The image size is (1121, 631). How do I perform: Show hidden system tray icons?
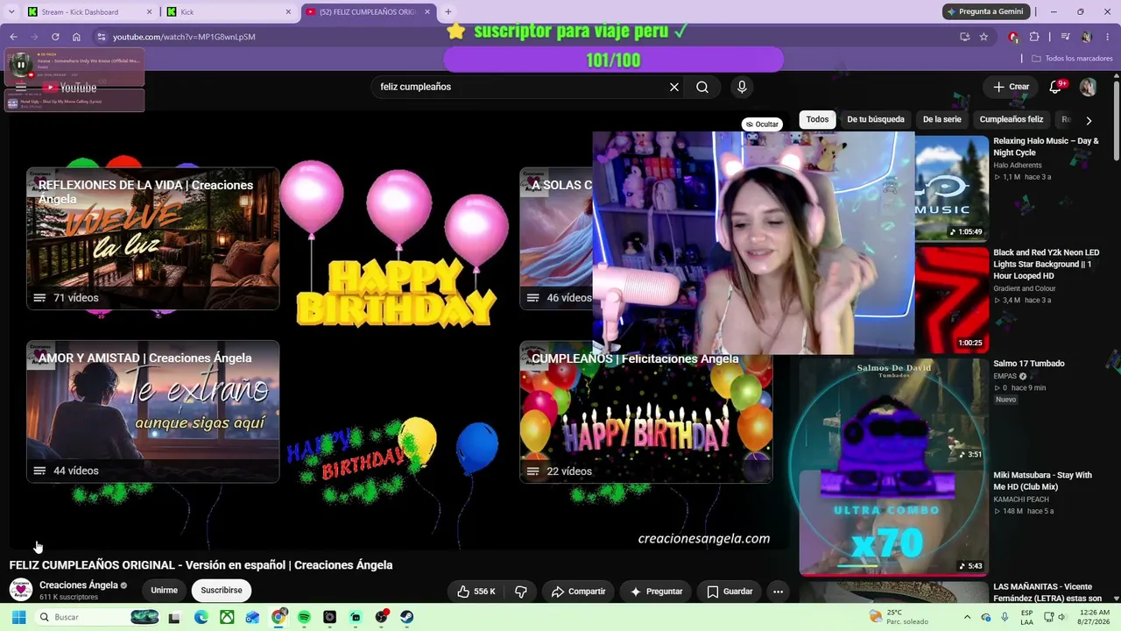[967, 617]
